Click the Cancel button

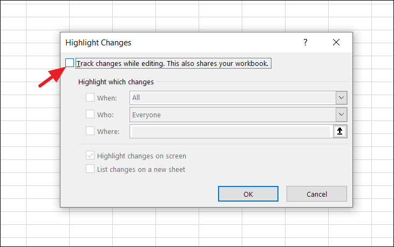point(317,194)
